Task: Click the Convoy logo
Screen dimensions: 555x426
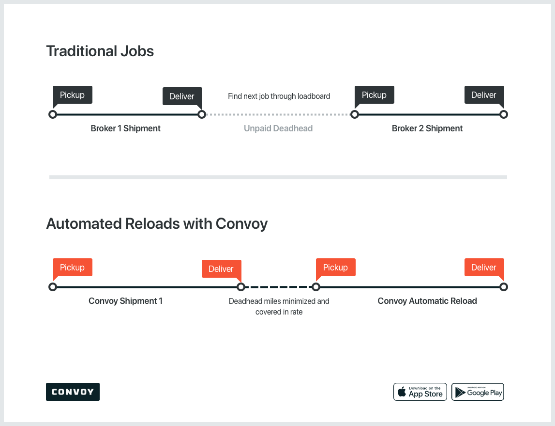Action: pos(73,392)
